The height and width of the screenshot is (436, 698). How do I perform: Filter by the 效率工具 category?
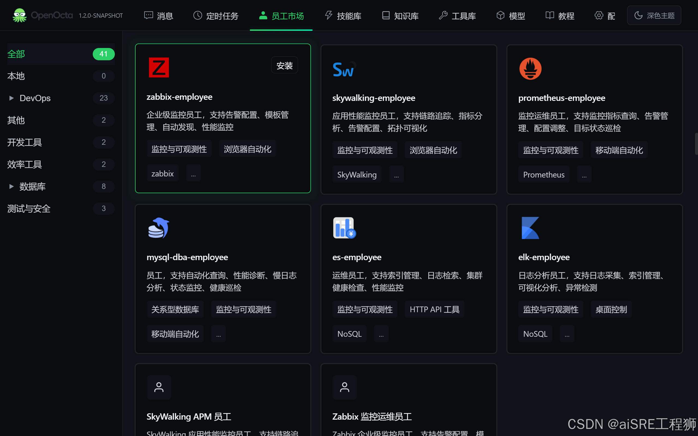click(61, 164)
